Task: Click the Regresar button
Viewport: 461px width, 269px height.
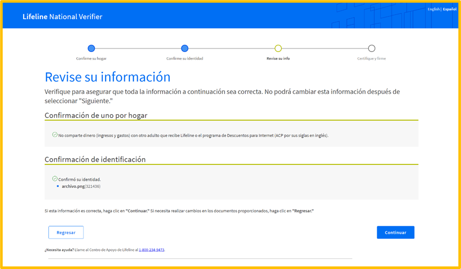Action: pyautogui.click(x=66, y=232)
